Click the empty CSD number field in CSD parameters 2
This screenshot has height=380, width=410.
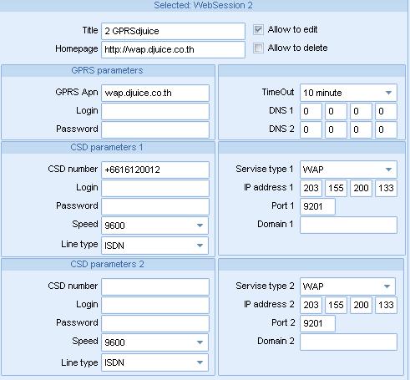coord(155,286)
